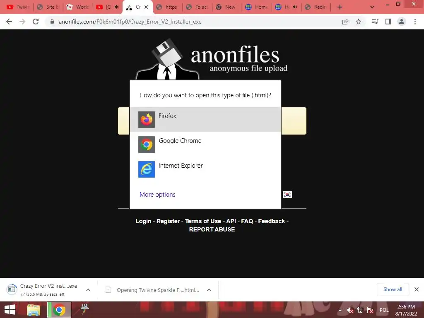Viewport: 424px width, 318px height.
Task: Click the muted volume tray icon
Action: coord(350,310)
